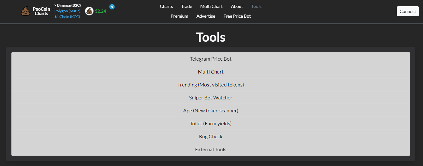Open Free Price Bot in navigation

point(237,16)
